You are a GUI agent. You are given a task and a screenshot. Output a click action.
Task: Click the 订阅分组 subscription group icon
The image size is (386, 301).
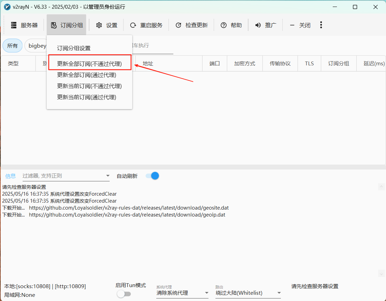pyautogui.click(x=54, y=25)
